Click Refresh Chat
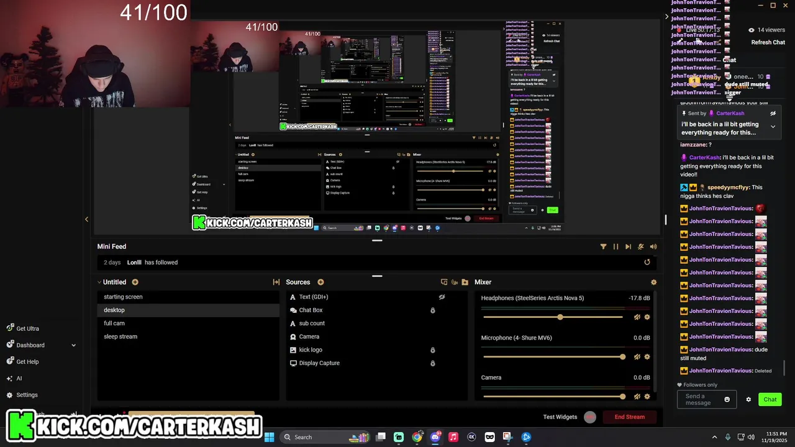The image size is (795, 447). click(768, 42)
